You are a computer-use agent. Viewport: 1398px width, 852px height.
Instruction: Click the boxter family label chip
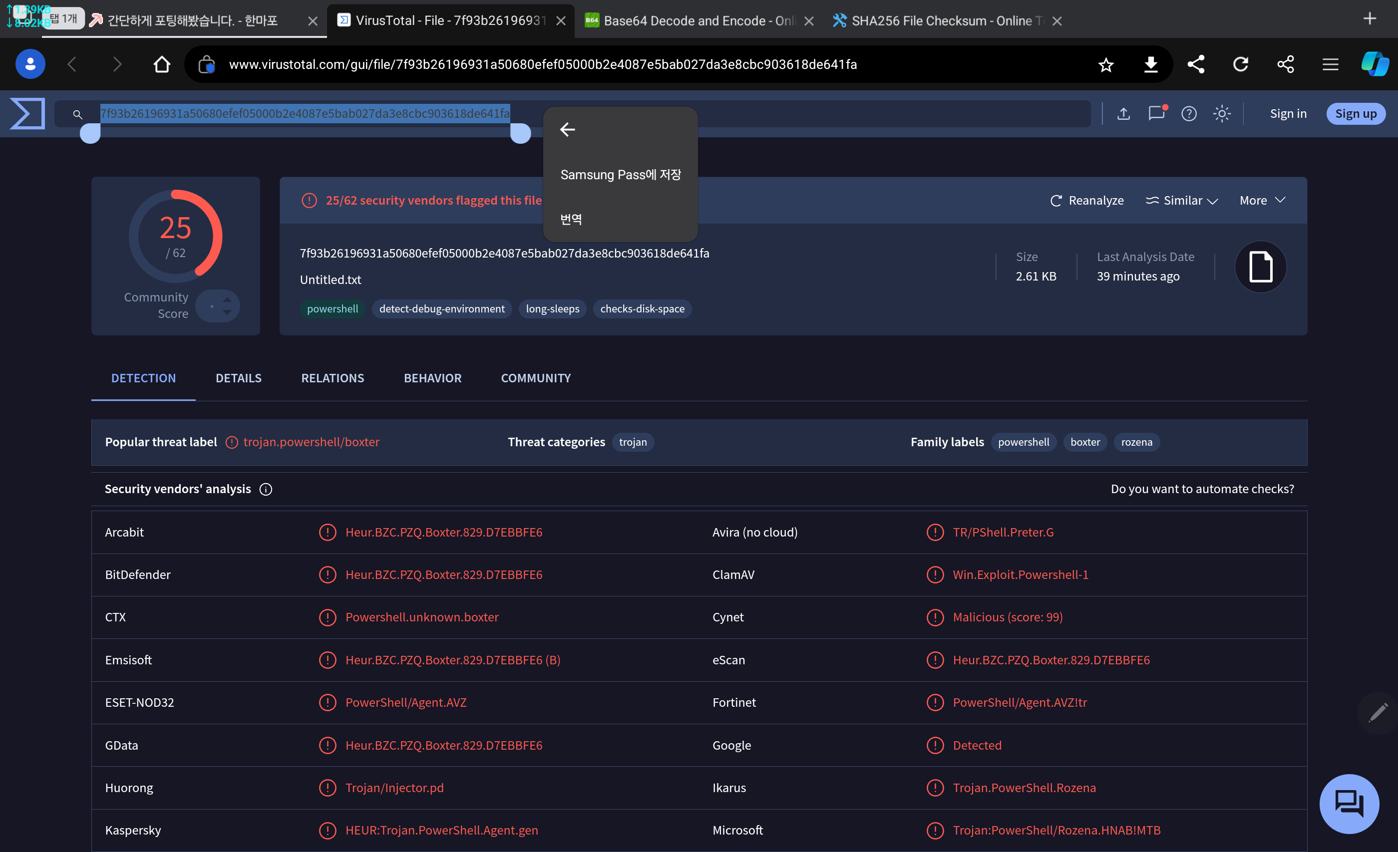pyautogui.click(x=1085, y=442)
